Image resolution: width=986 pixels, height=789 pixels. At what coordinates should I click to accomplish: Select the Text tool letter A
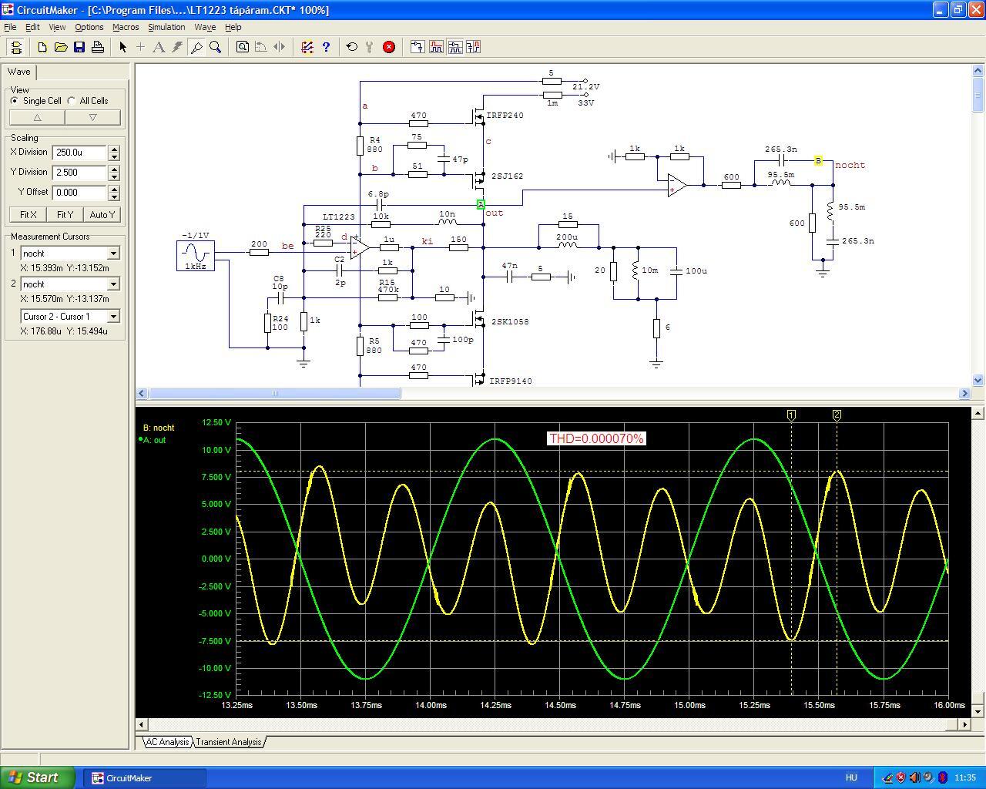tap(159, 47)
